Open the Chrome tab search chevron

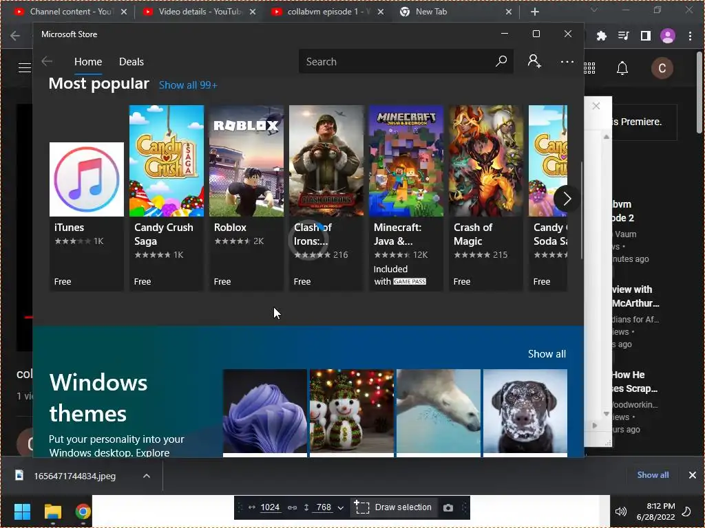594,10
